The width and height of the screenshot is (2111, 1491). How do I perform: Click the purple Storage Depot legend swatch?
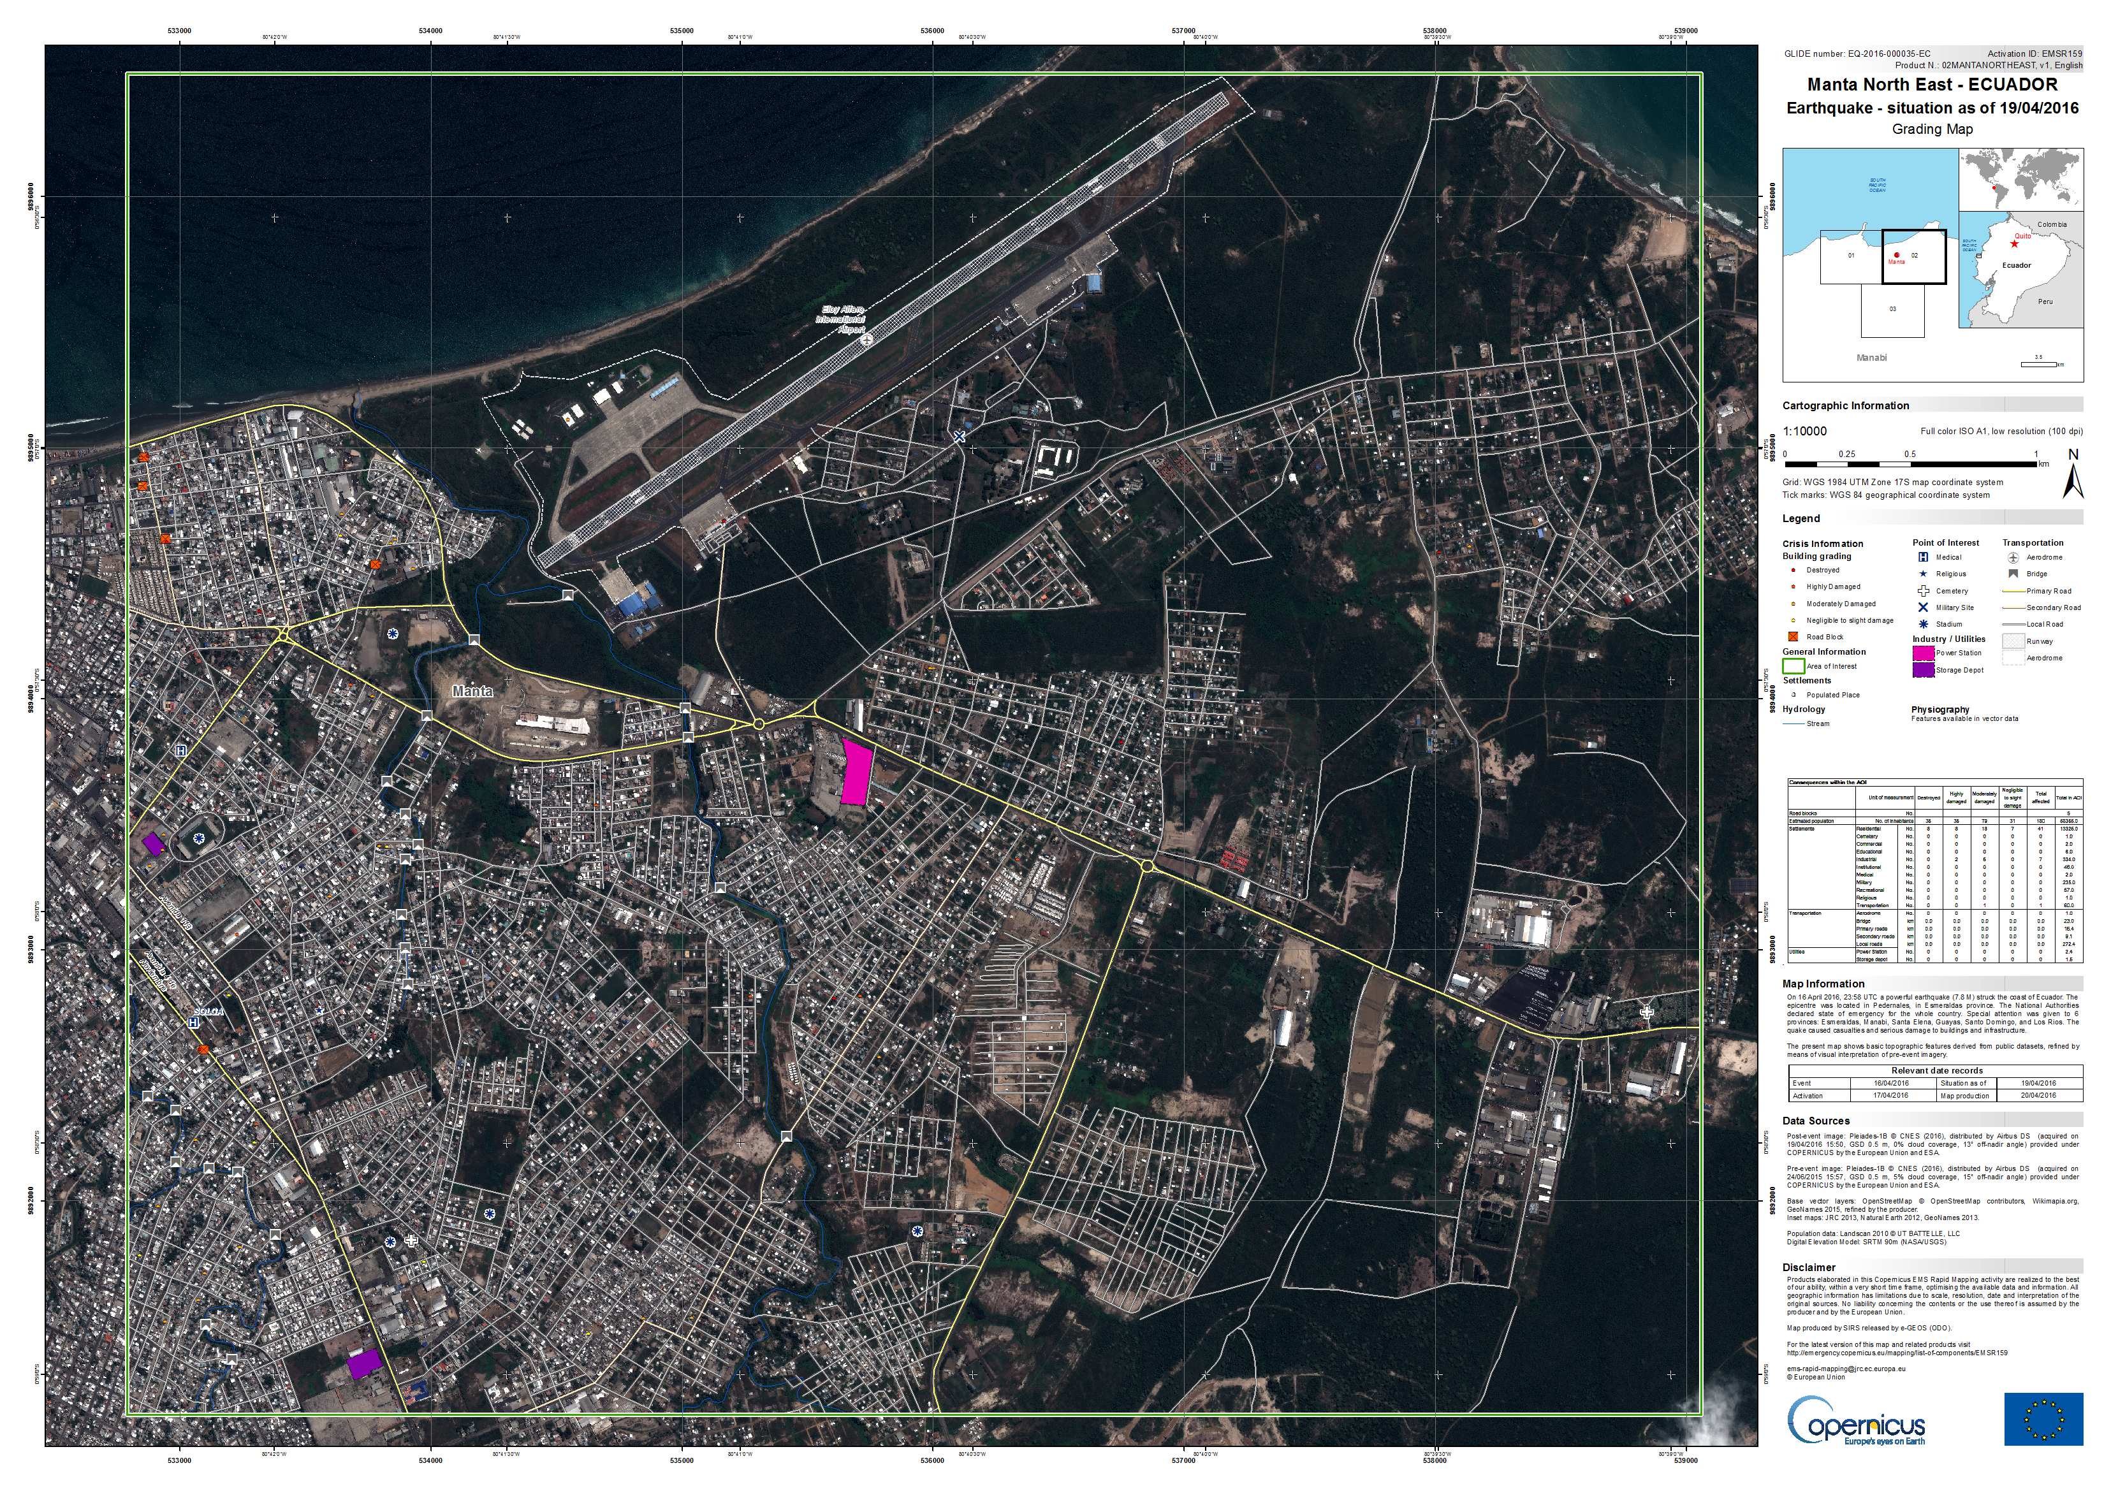click(x=1924, y=670)
